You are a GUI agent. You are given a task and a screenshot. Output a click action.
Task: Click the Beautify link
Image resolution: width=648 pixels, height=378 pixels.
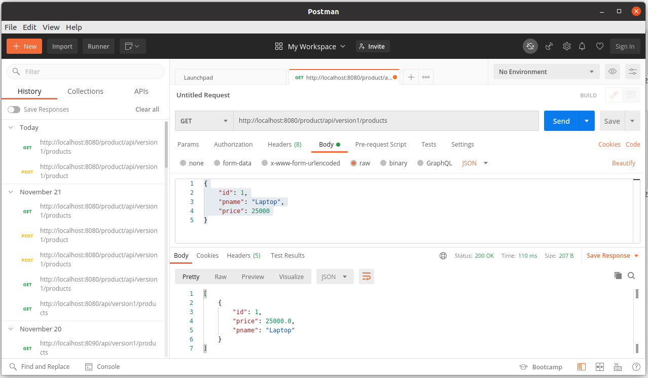(623, 163)
